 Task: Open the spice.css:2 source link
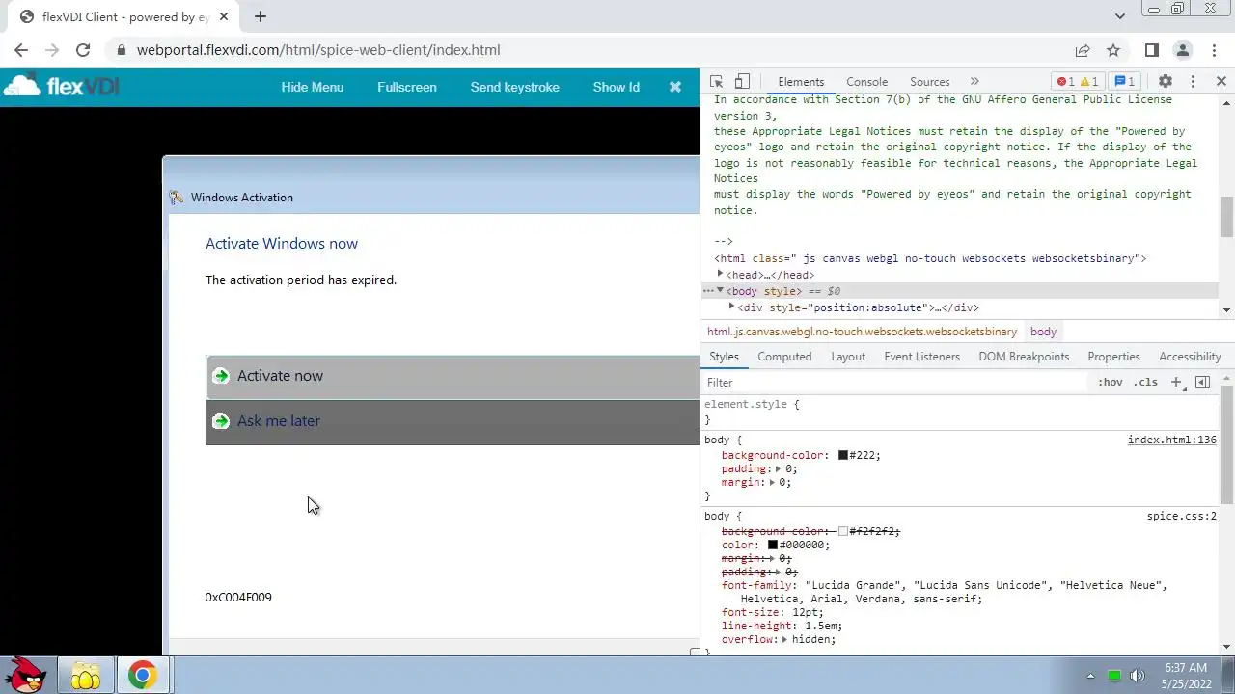point(1181,517)
